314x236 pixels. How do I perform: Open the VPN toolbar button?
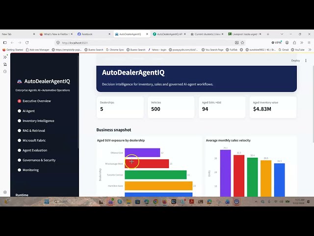click(277, 43)
